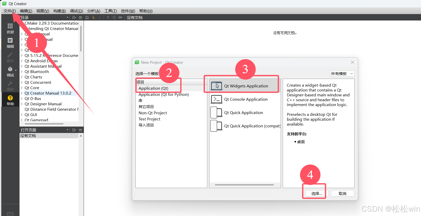Expand the Qt Creator Manual 13.0.2 node
421x216 pixels.
point(22,93)
